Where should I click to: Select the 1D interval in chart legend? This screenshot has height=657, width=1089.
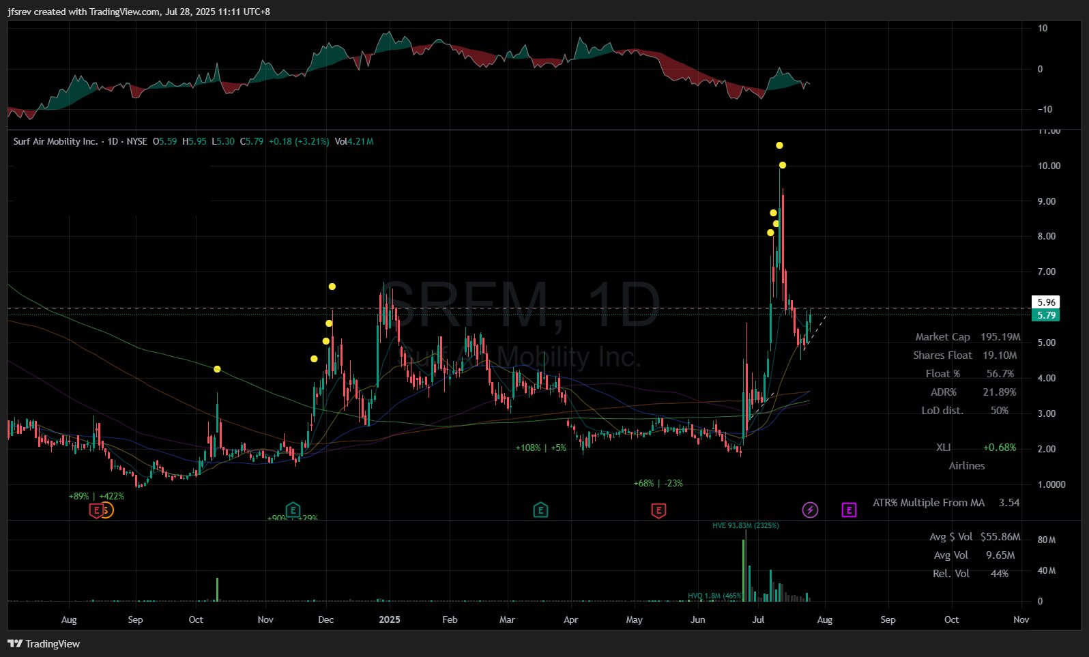coord(113,141)
